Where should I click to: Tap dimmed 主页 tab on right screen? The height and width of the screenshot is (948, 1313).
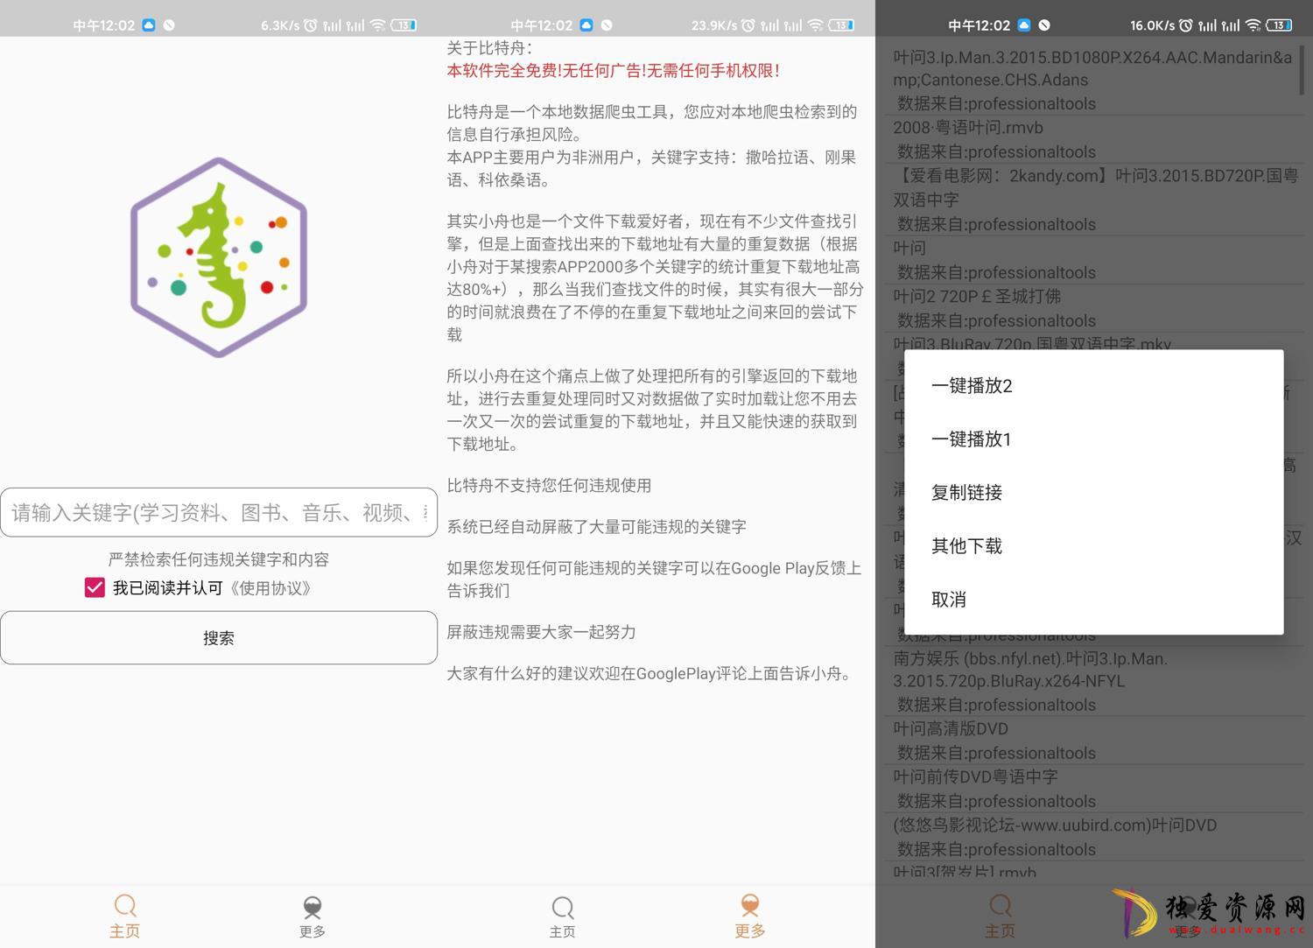1001,916
